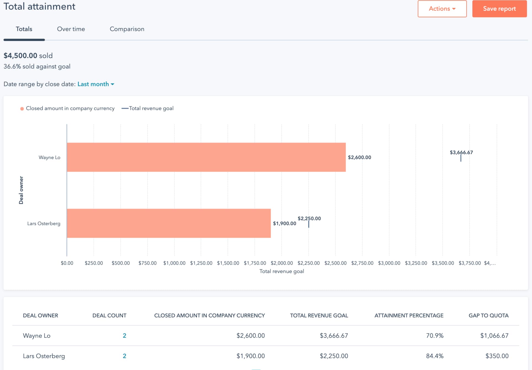Click the orange Closed amount legend dot
532x370 pixels.
[22, 109]
